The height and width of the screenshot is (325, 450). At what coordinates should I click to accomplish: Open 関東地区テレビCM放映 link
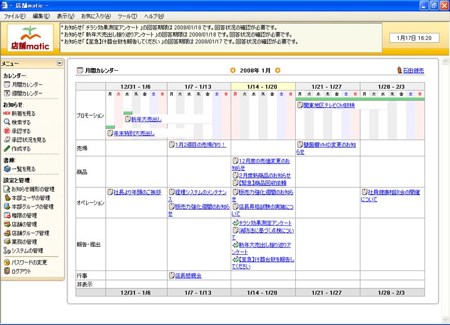pos(329,105)
